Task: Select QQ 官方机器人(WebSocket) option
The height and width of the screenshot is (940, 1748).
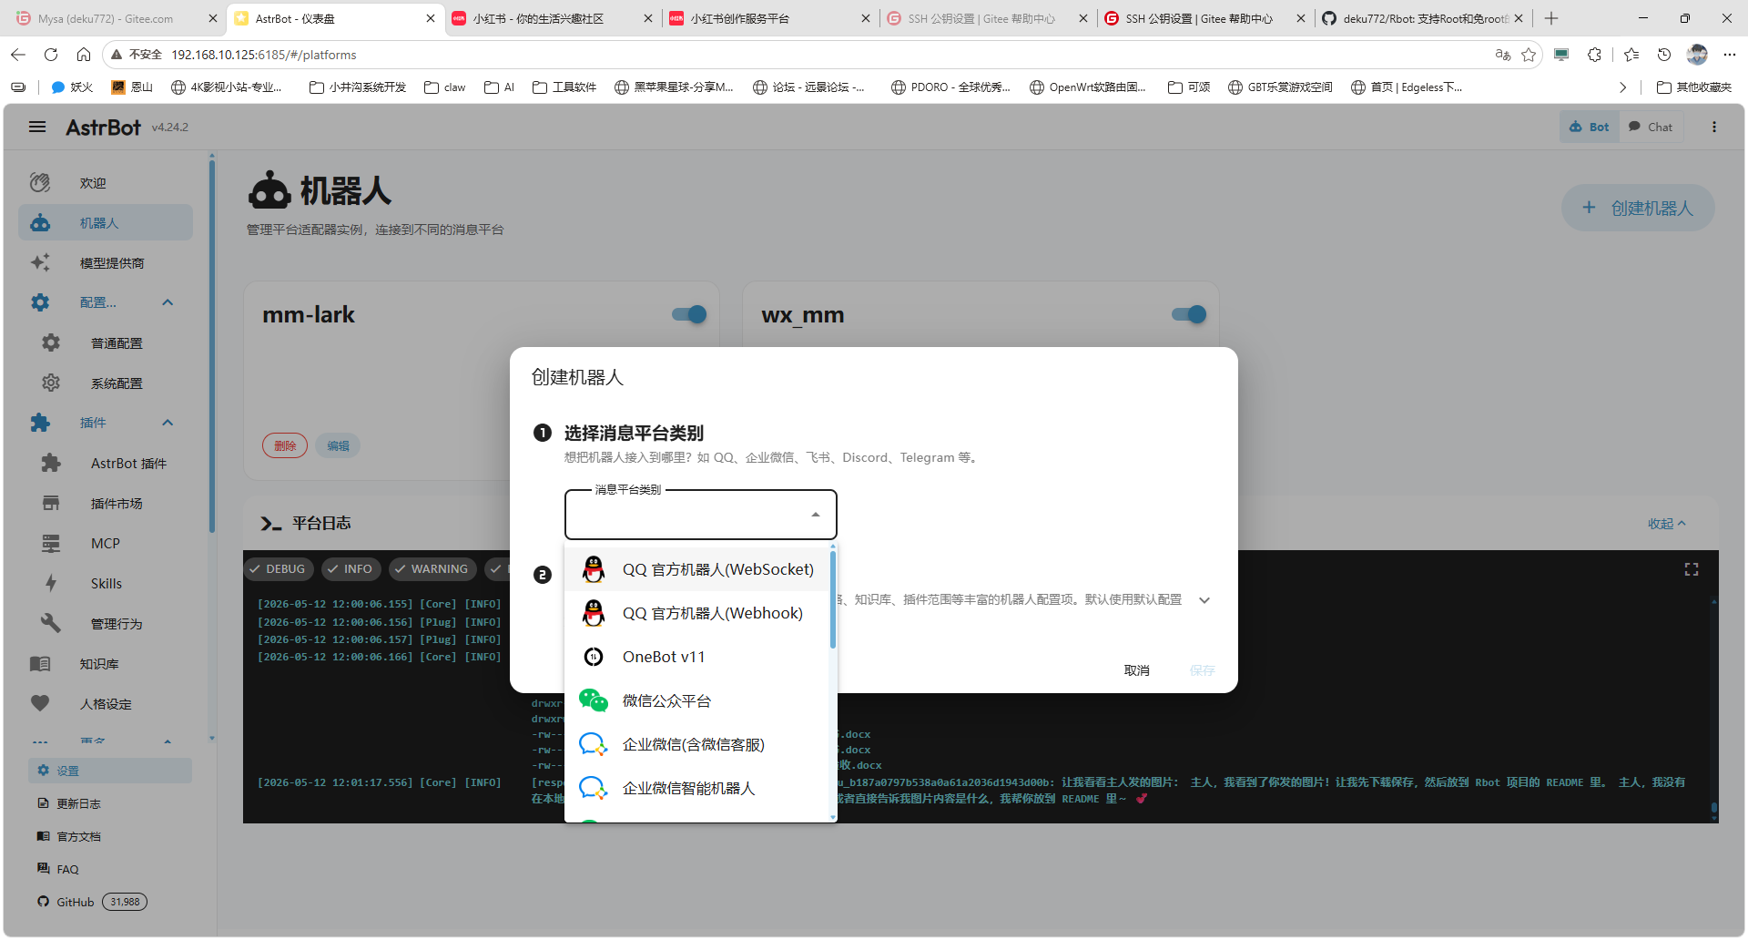Action: 697,569
